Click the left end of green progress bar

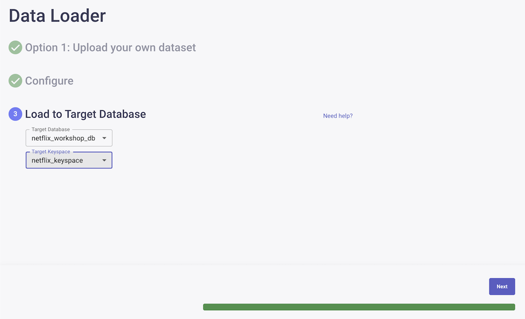[x=206, y=307]
